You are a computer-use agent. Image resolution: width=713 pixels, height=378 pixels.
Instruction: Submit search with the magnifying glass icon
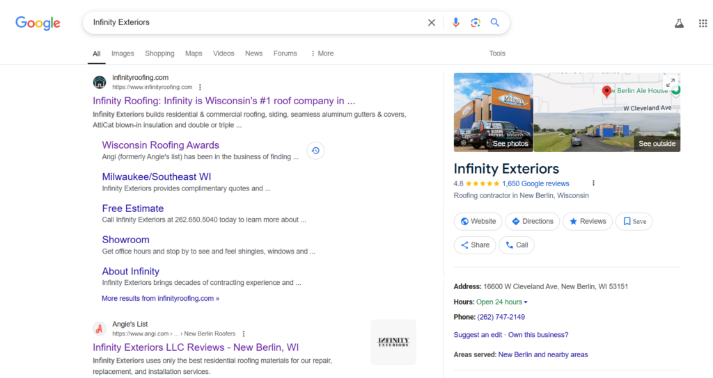(x=495, y=22)
